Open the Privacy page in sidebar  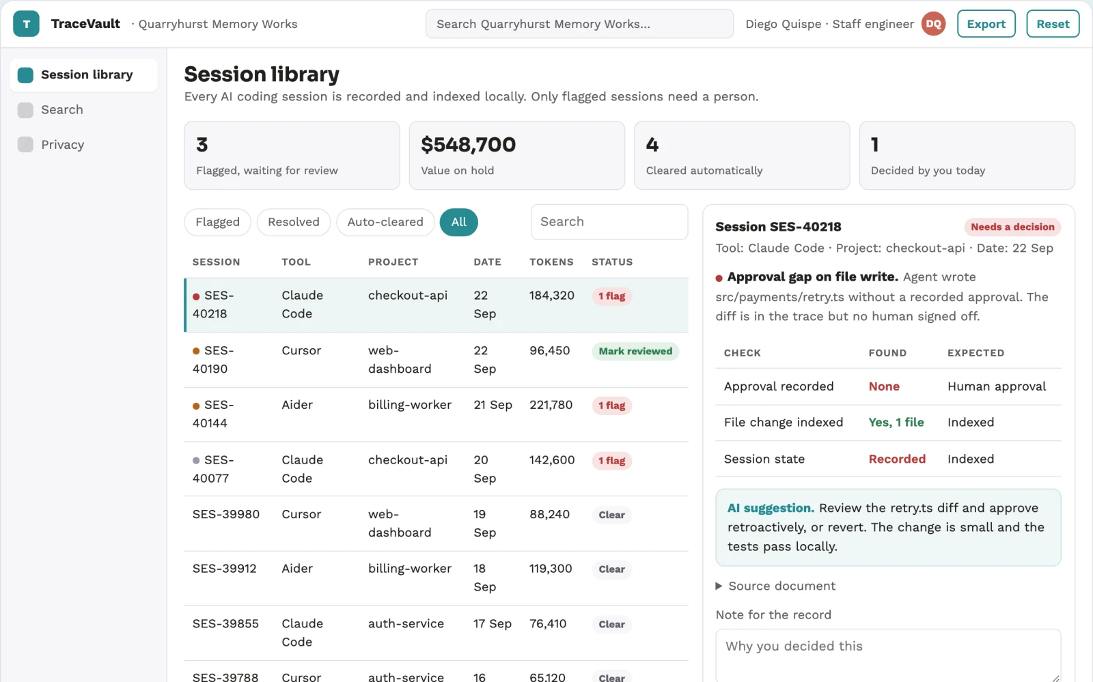click(83, 145)
